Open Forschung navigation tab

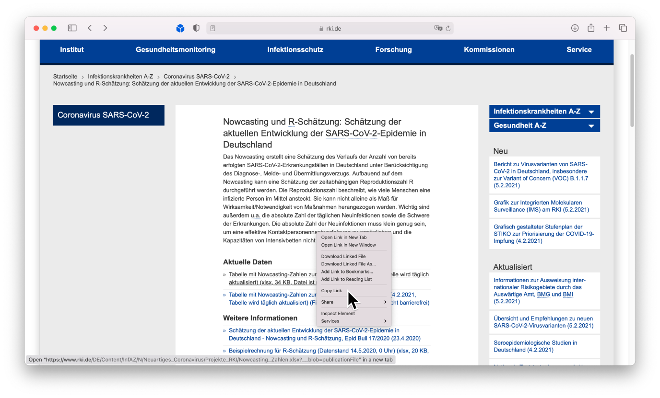click(x=393, y=50)
